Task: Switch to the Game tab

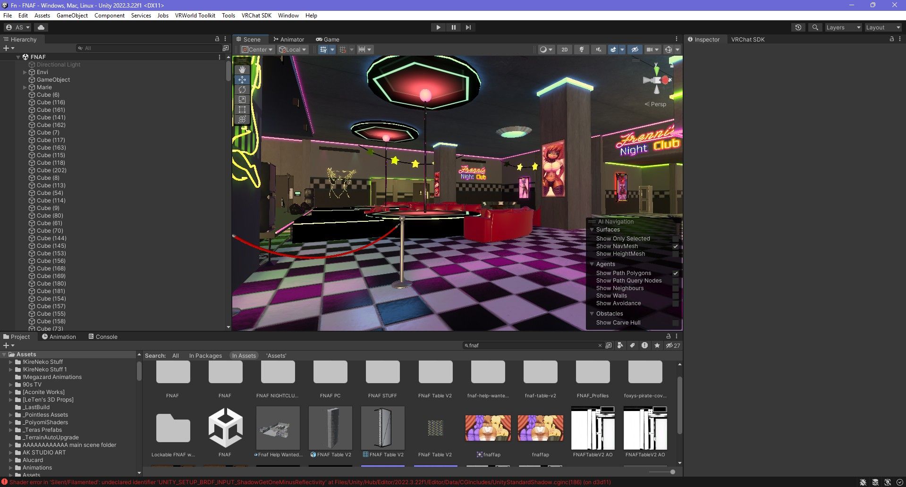Action: click(327, 40)
